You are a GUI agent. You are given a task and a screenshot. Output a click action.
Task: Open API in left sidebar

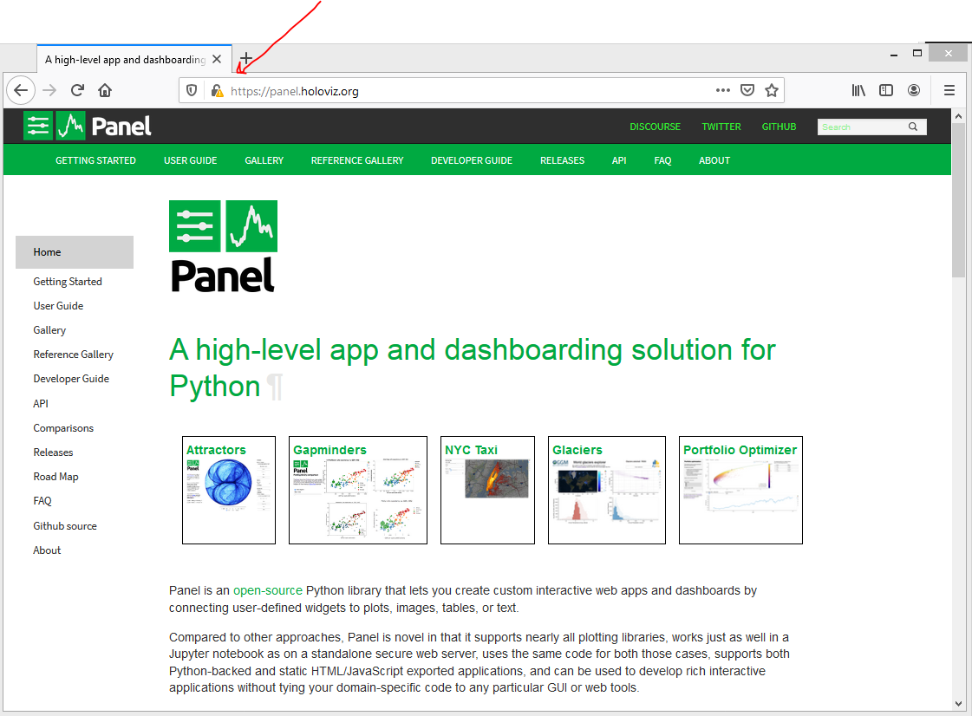tap(41, 404)
